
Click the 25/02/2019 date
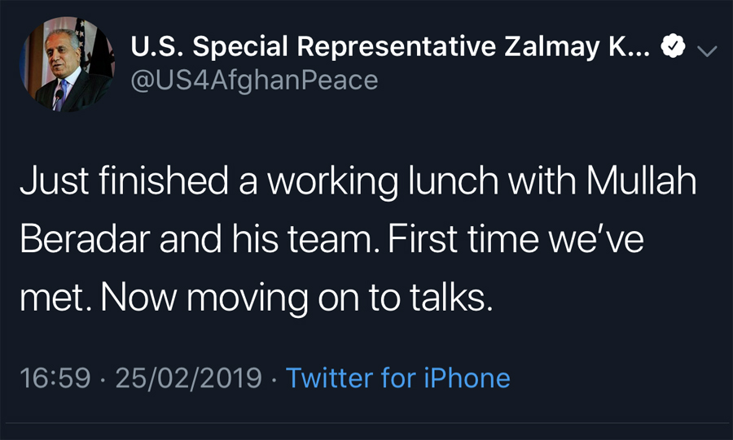(x=188, y=377)
